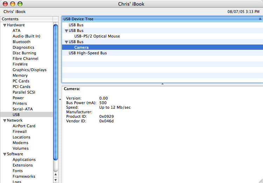Image resolution: width=263 pixels, height=183 pixels.
Task: Select Audio (Built In) item
Action: pos(26,36)
